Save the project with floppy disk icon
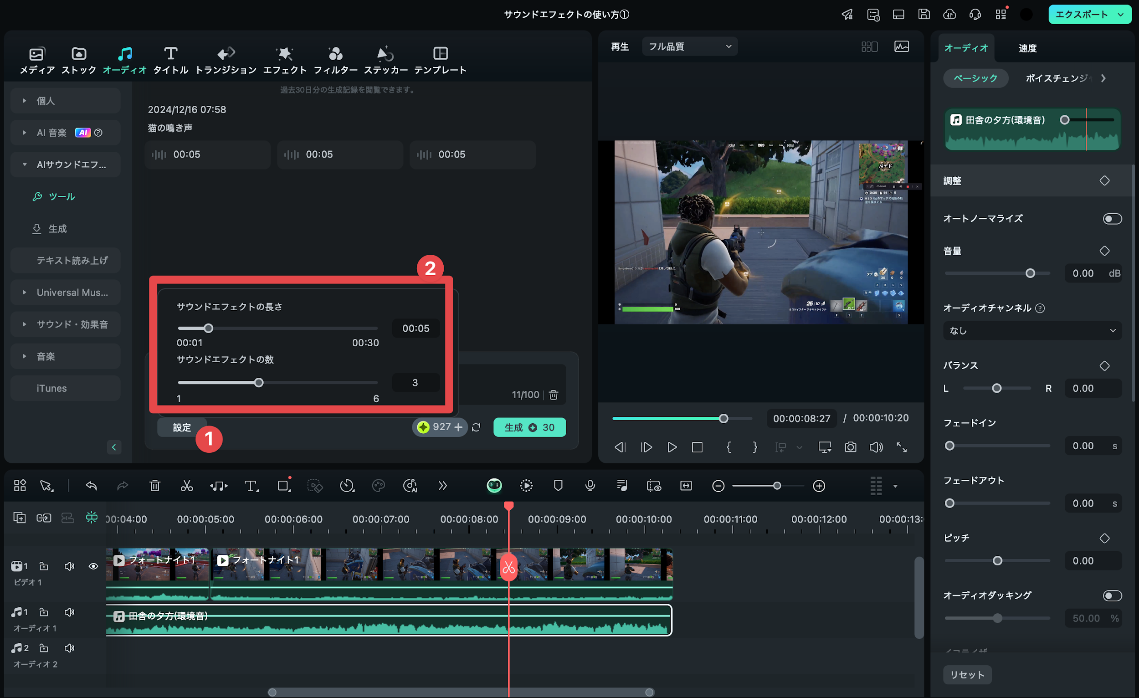 click(924, 14)
